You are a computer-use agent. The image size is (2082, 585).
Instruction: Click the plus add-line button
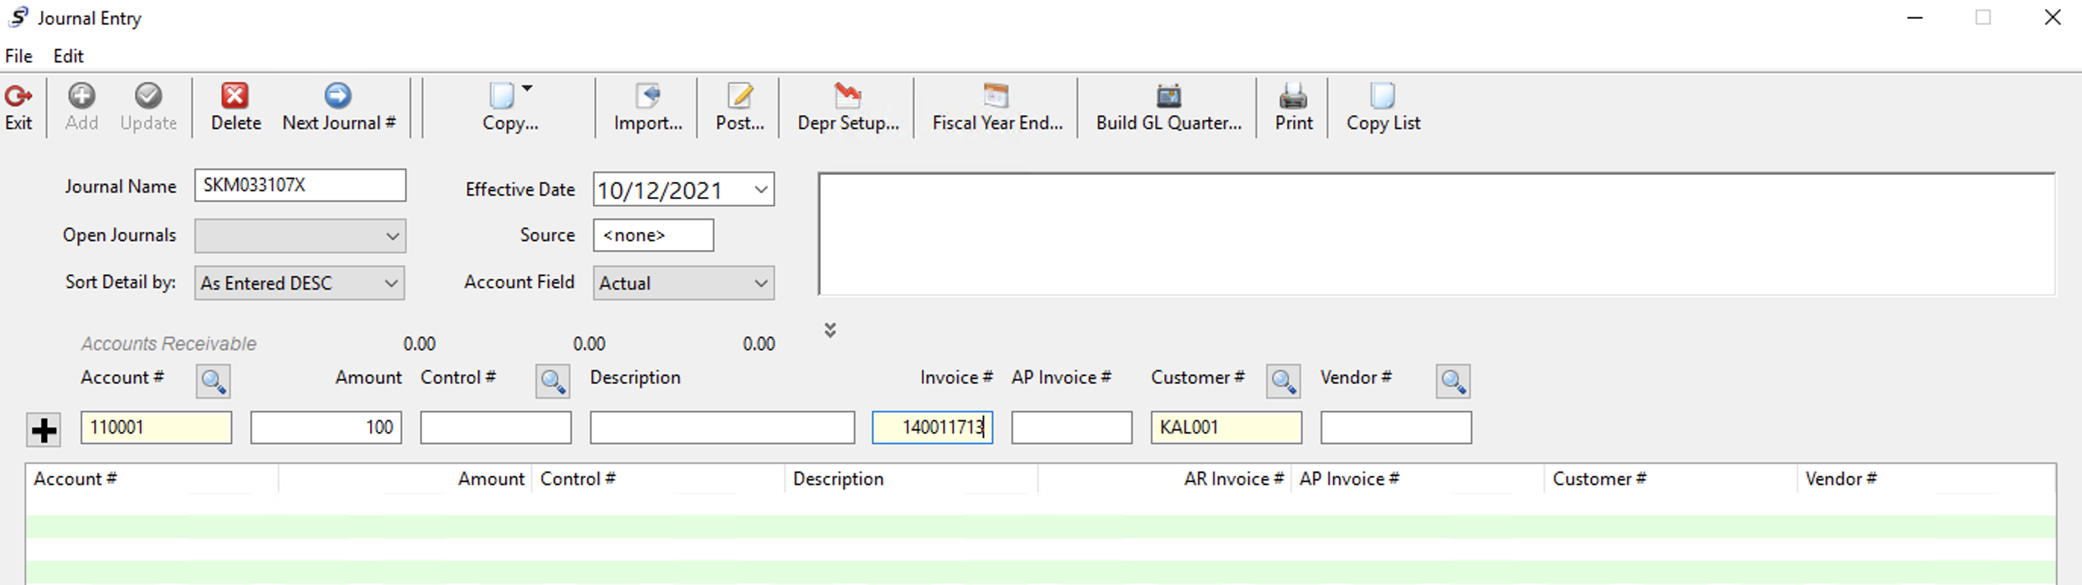(x=44, y=430)
